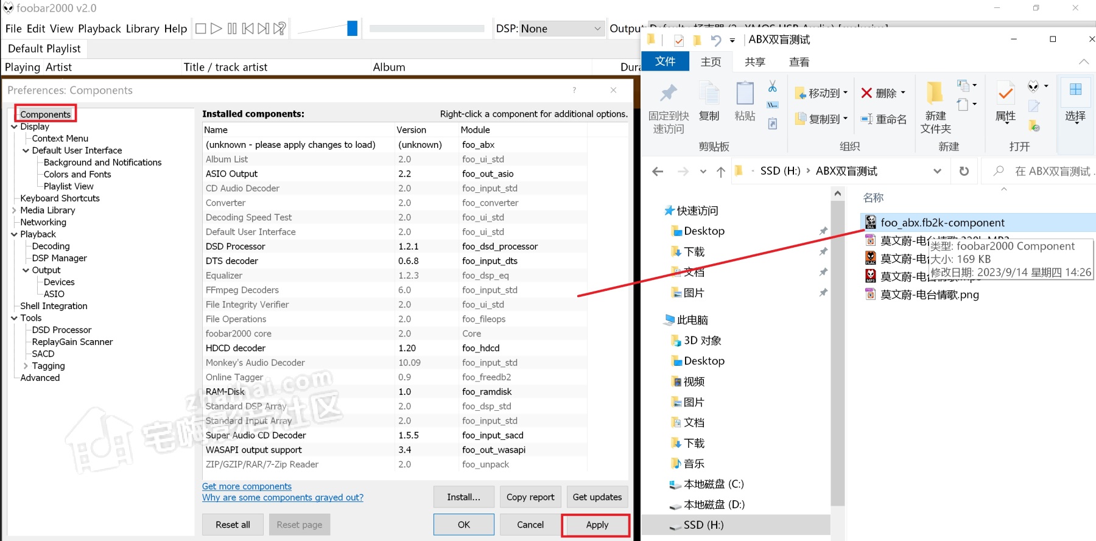The height and width of the screenshot is (541, 1096).
Task: Open the File menu in foobar2000
Action: (13, 29)
